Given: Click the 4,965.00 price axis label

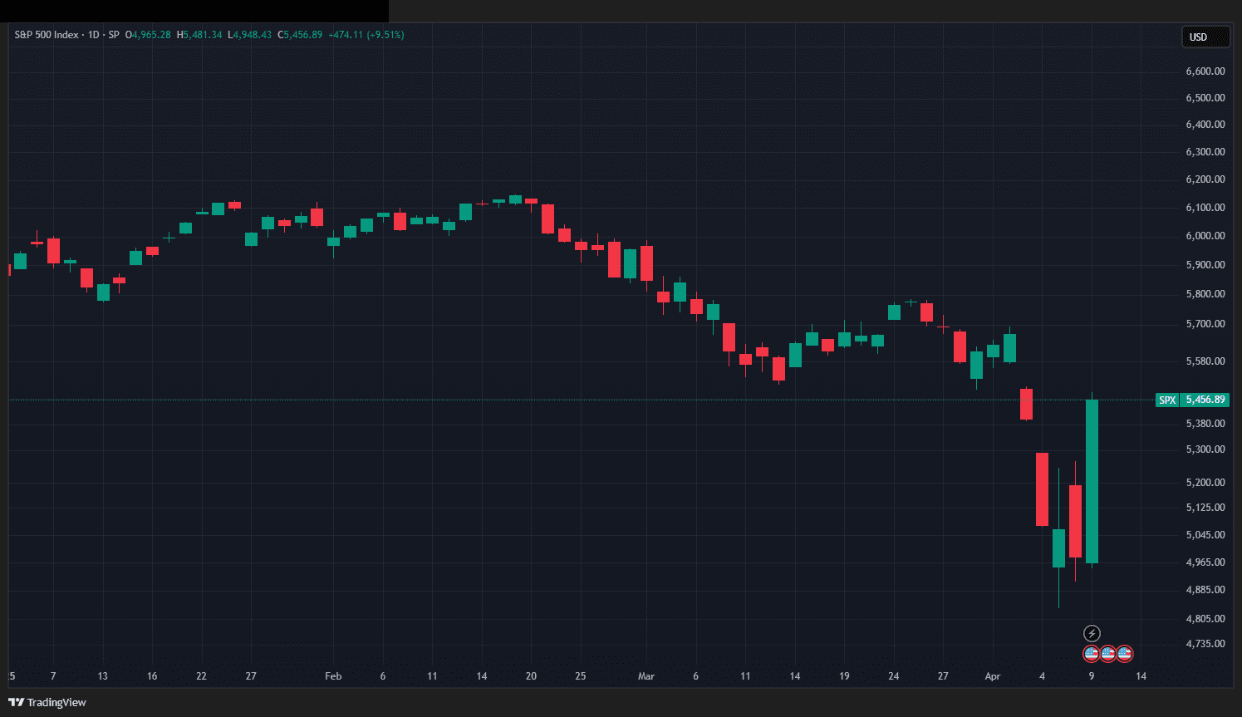Looking at the screenshot, I should [1205, 562].
